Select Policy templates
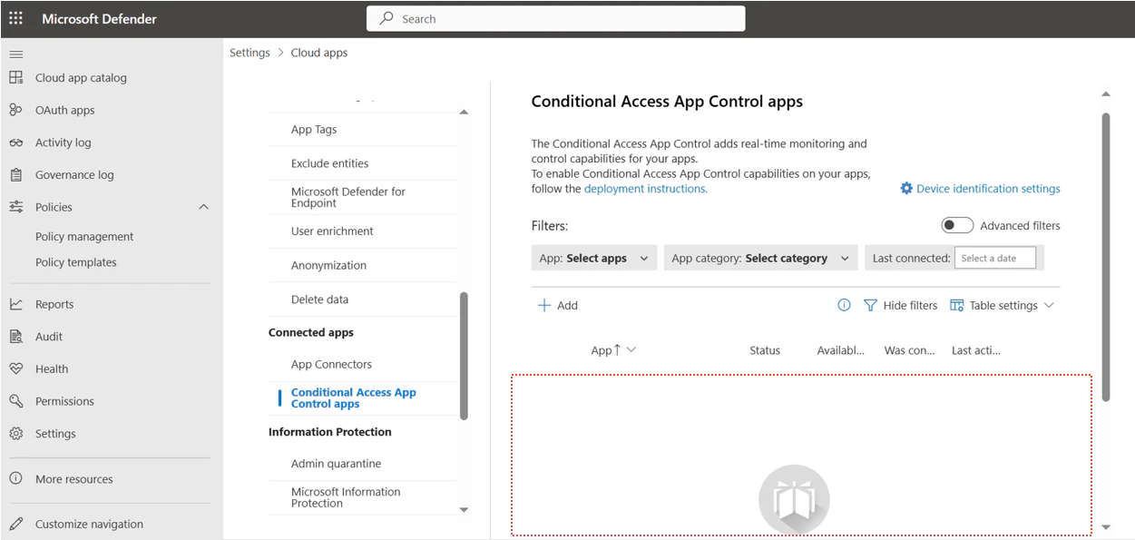 tap(76, 262)
